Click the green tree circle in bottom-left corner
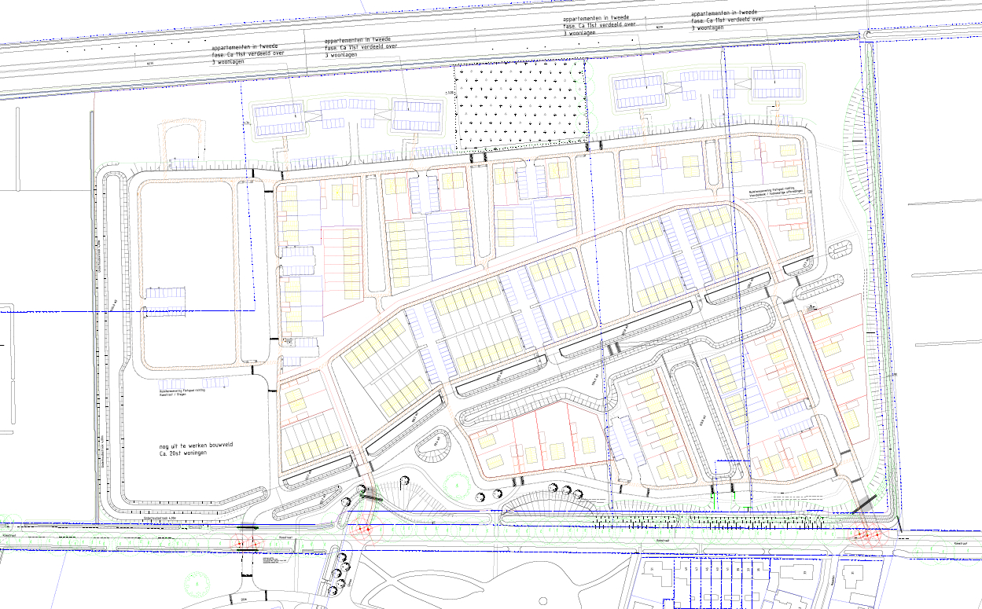The width and height of the screenshot is (982, 609). point(193,585)
